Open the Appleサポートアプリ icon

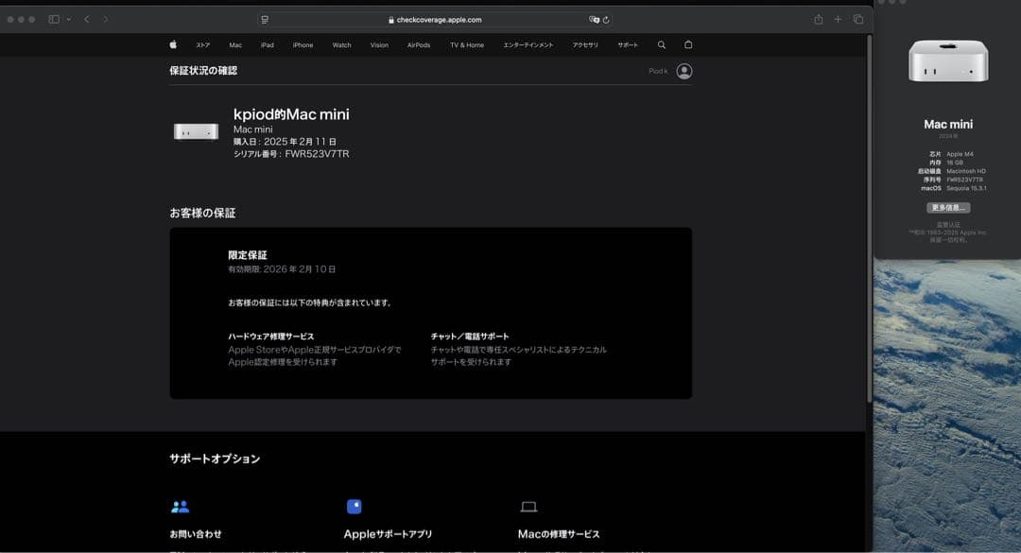point(355,506)
